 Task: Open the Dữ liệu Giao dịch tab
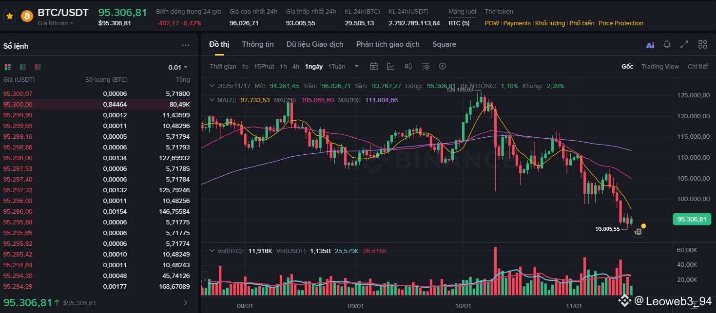pyautogui.click(x=315, y=44)
